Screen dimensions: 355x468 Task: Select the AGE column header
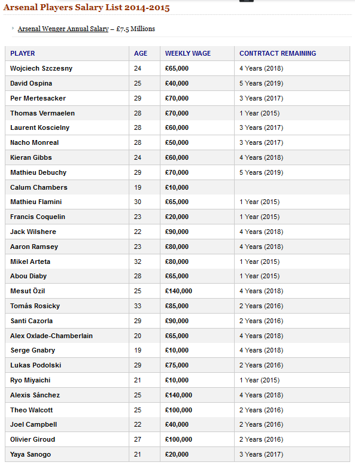(x=141, y=53)
